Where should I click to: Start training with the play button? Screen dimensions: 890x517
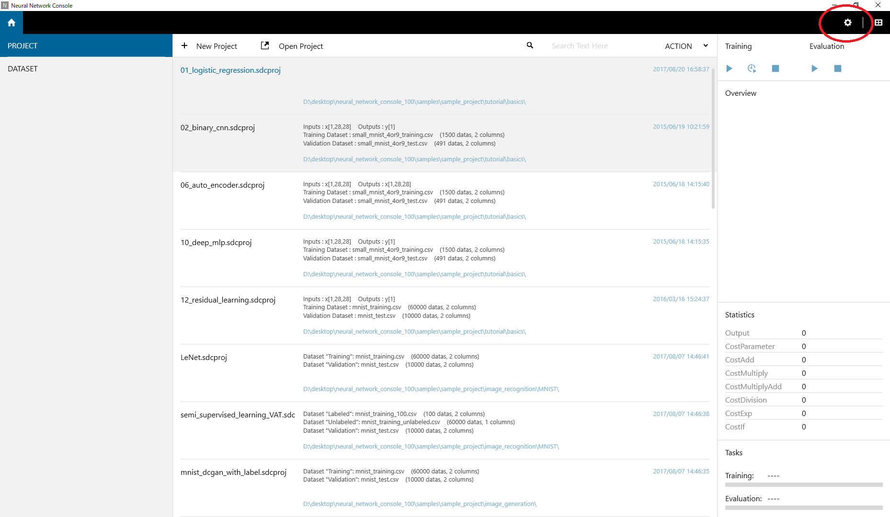[x=729, y=68]
